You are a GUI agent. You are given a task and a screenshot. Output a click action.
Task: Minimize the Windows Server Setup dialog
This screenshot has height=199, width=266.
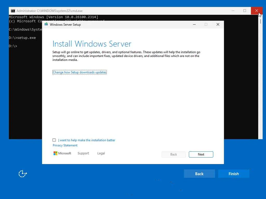click(x=194, y=25)
